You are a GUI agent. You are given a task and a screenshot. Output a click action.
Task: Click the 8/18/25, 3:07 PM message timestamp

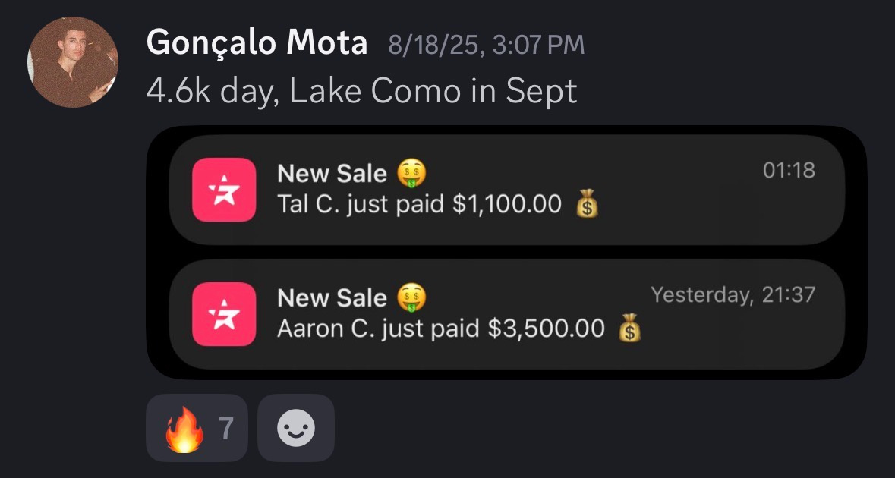487,45
